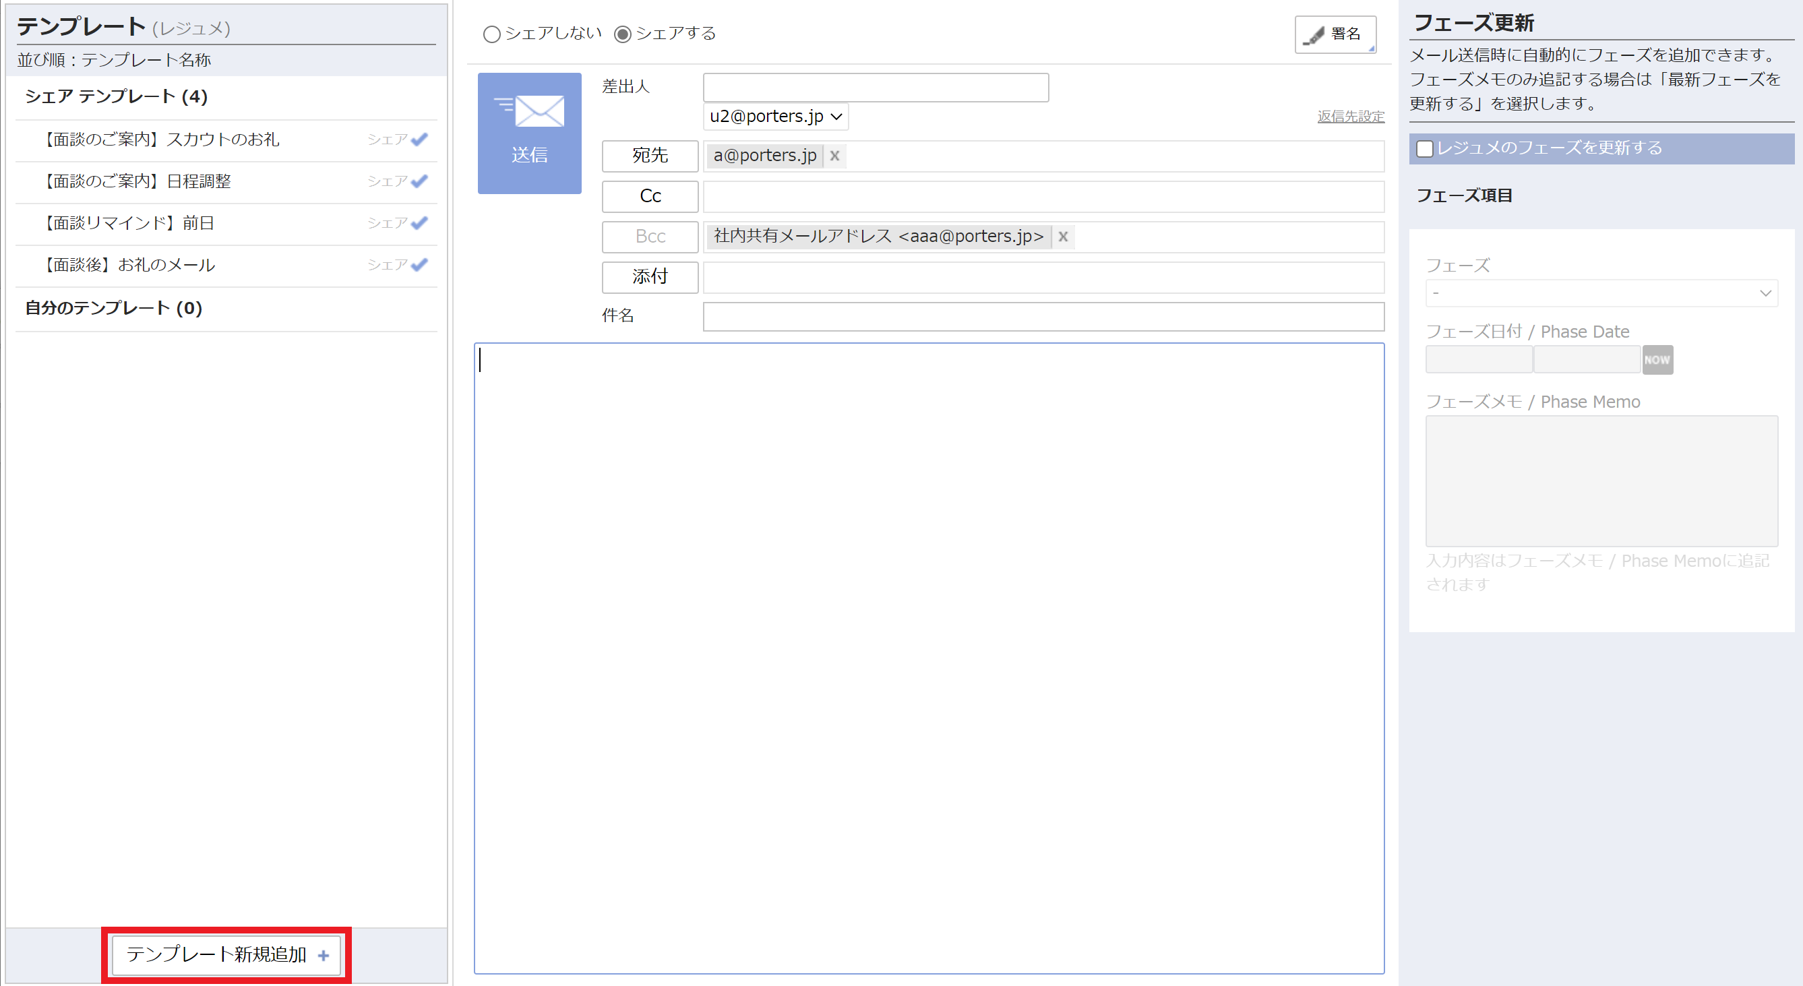Select the シェアする radio button
Image resolution: width=1803 pixels, height=986 pixels.
(x=621, y=34)
